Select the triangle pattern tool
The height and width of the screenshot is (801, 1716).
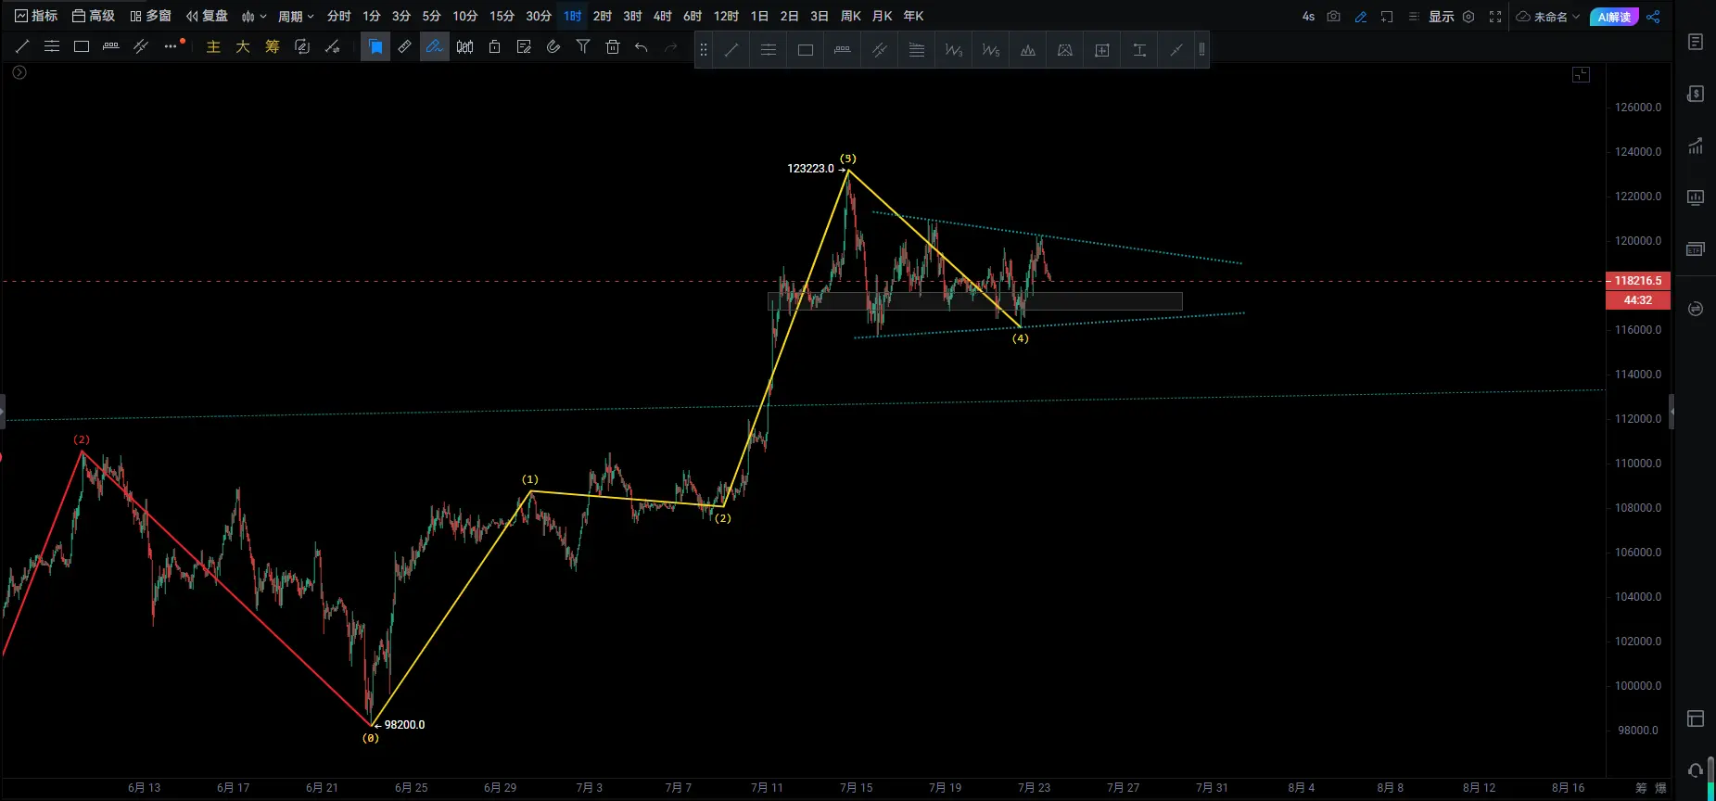pyautogui.click(x=1065, y=50)
